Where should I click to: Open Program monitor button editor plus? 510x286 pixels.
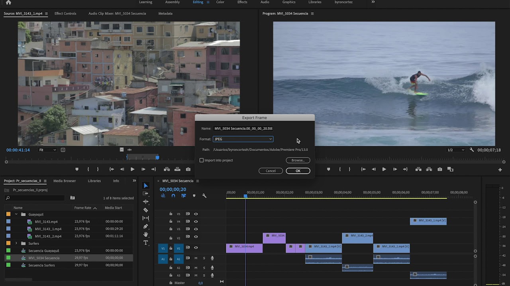(x=500, y=170)
